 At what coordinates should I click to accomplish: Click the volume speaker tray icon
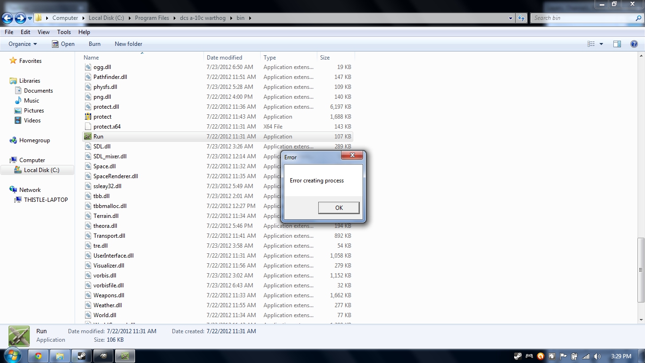[x=597, y=356]
